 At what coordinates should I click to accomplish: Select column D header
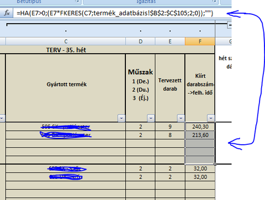click(140, 41)
